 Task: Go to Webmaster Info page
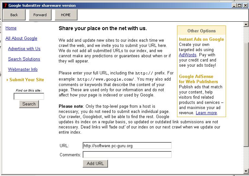click(23, 69)
